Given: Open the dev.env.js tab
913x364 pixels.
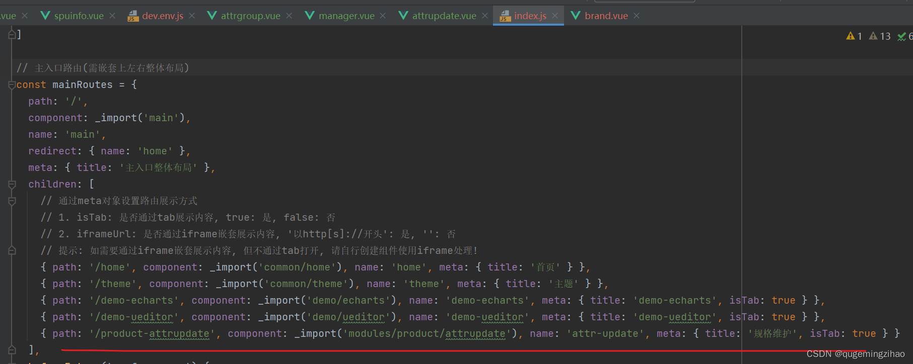Looking at the screenshot, I should pyautogui.click(x=162, y=16).
